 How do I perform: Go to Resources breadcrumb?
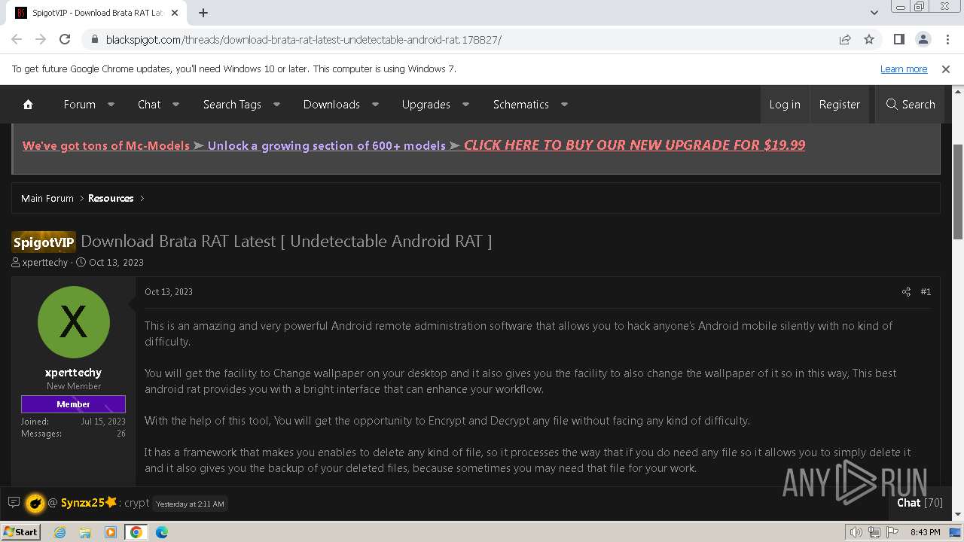[111, 198]
